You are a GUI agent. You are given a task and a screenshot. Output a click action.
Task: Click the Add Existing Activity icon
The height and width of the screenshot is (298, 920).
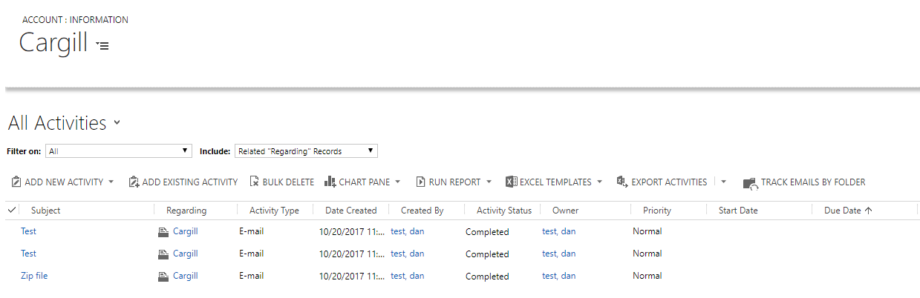coord(134,182)
